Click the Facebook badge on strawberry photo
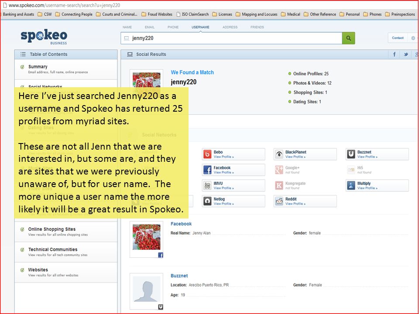The width and height of the screenshot is (419, 314). click(161, 255)
